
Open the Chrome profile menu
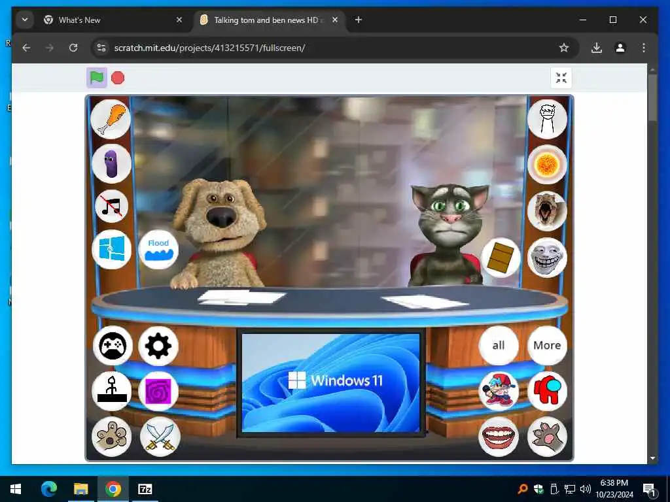pyautogui.click(x=620, y=48)
